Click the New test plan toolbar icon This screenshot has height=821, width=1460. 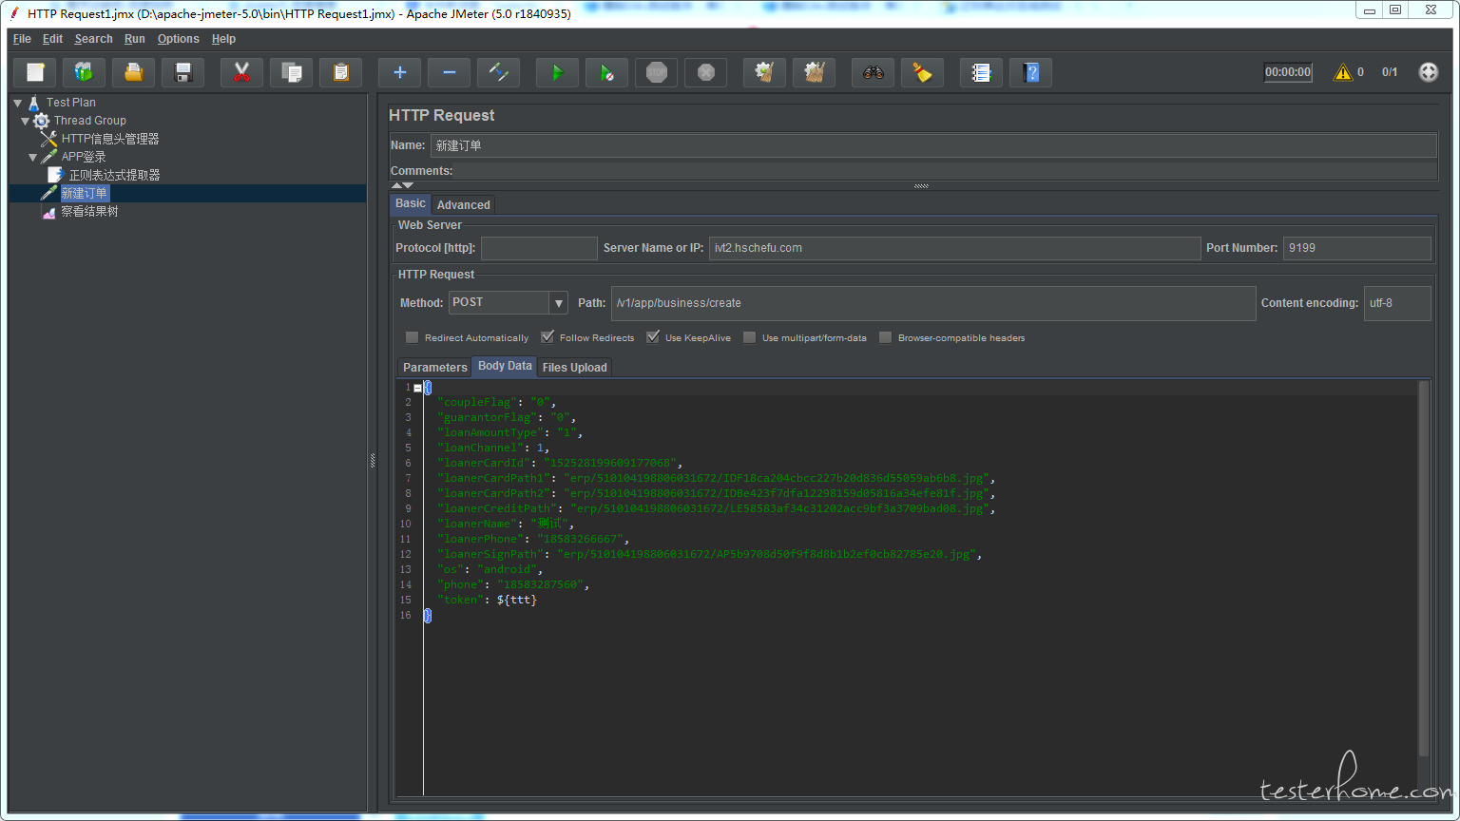(x=35, y=72)
